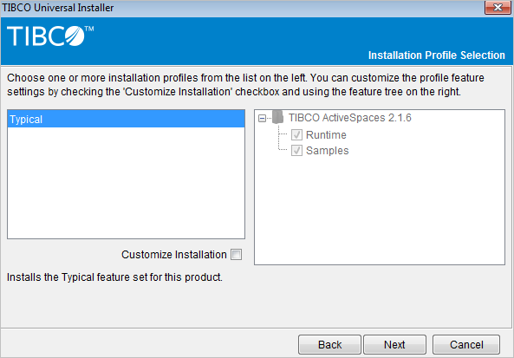The image size is (514, 358).
Task: Toggle the Samples feature checkbox
Action: coord(296,151)
